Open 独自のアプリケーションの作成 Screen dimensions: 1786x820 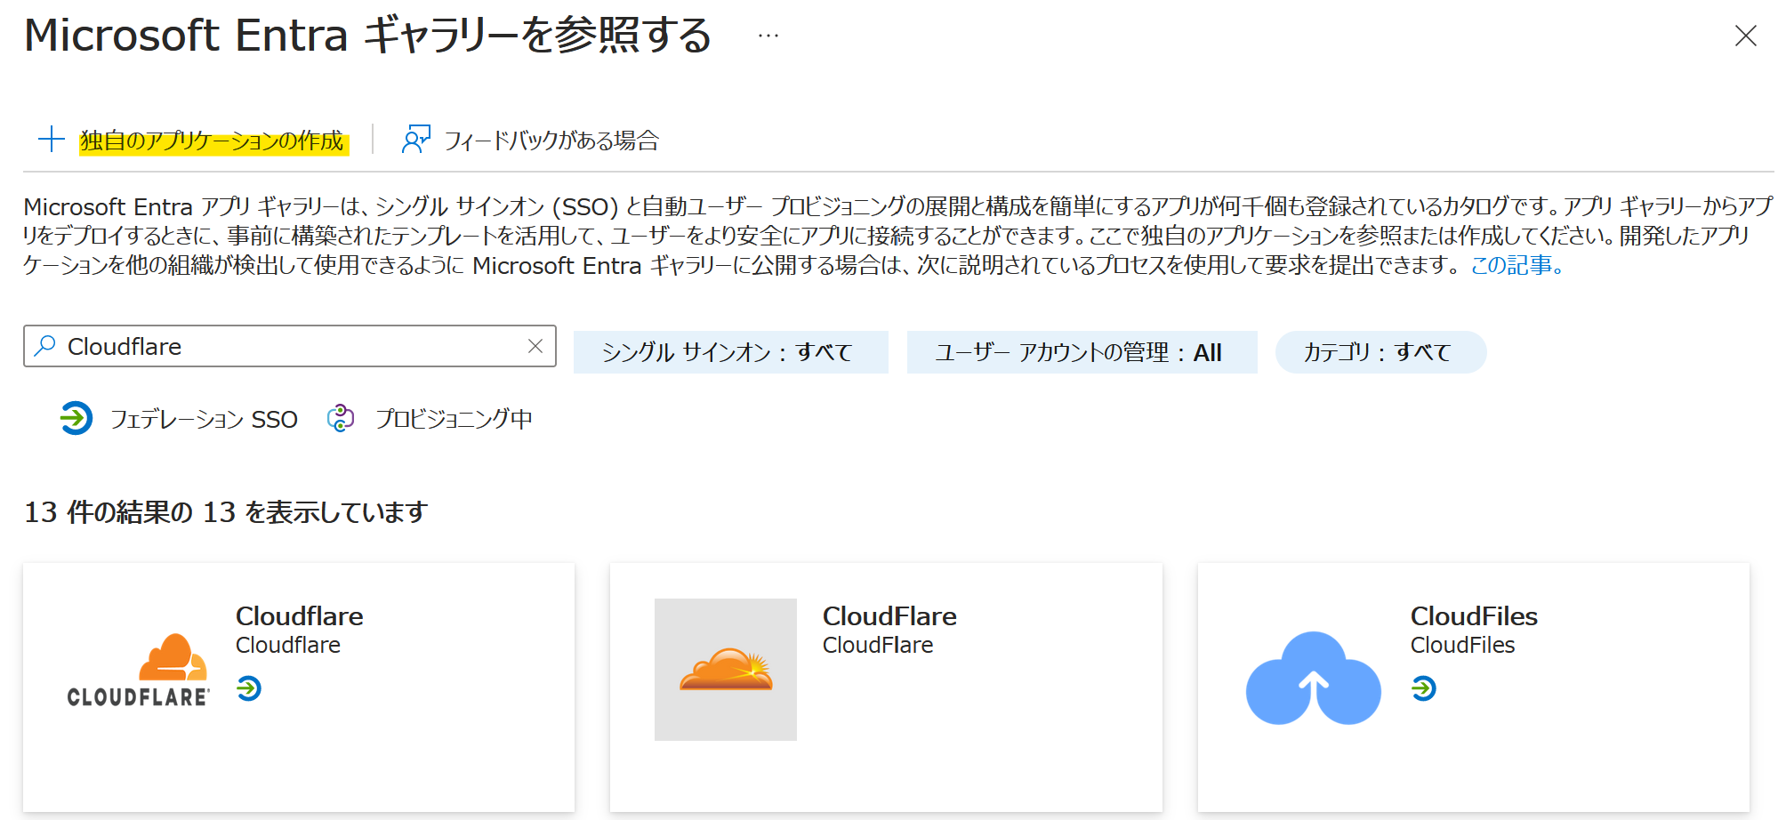212,141
